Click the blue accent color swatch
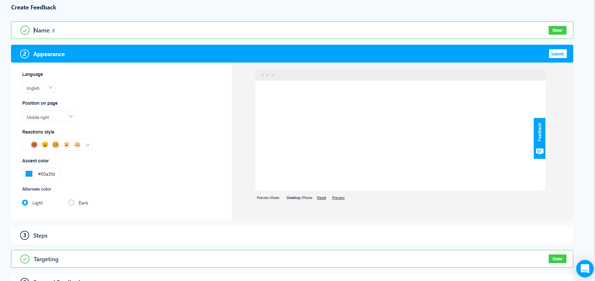 point(29,174)
